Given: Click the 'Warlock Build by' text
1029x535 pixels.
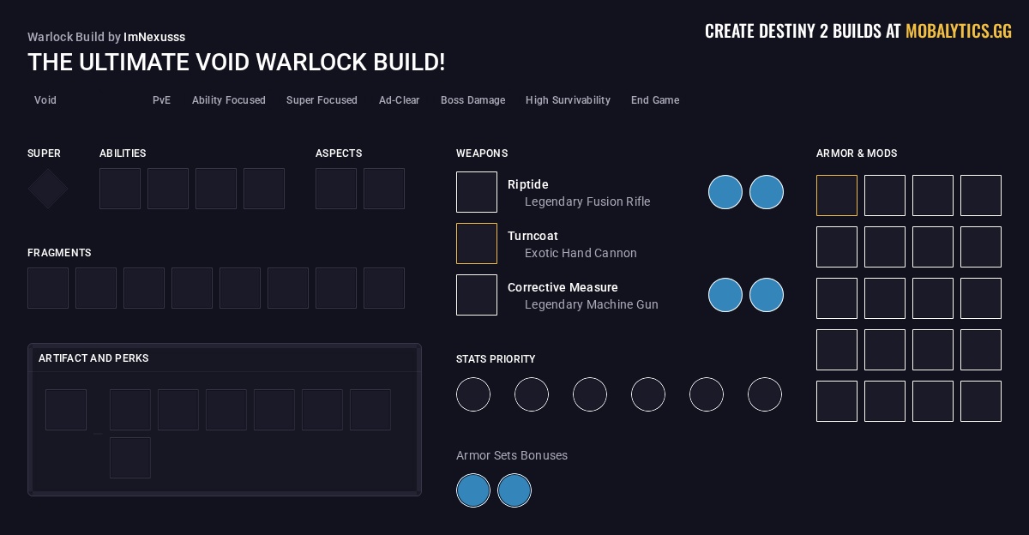Looking at the screenshot, I should pyautogui.click(x=74, y=37).
